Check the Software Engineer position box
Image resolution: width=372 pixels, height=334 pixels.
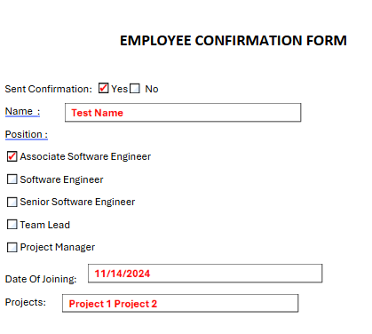tap(12, 179)
